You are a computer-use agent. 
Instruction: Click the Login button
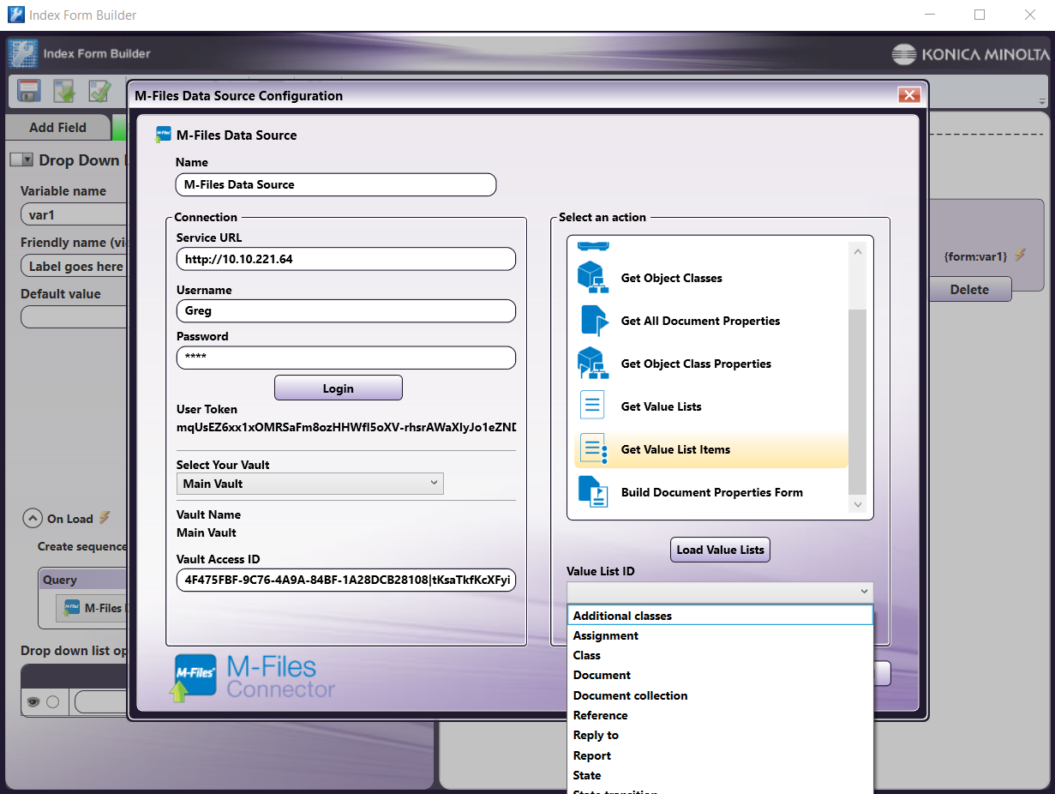(x=339, y=388)
